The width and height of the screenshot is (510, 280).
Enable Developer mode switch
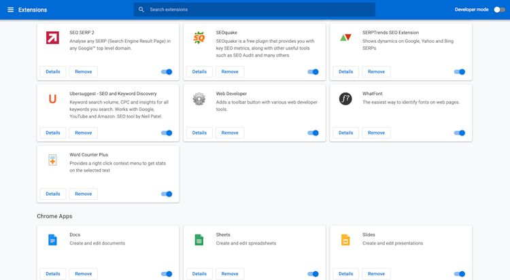point(499,10)
